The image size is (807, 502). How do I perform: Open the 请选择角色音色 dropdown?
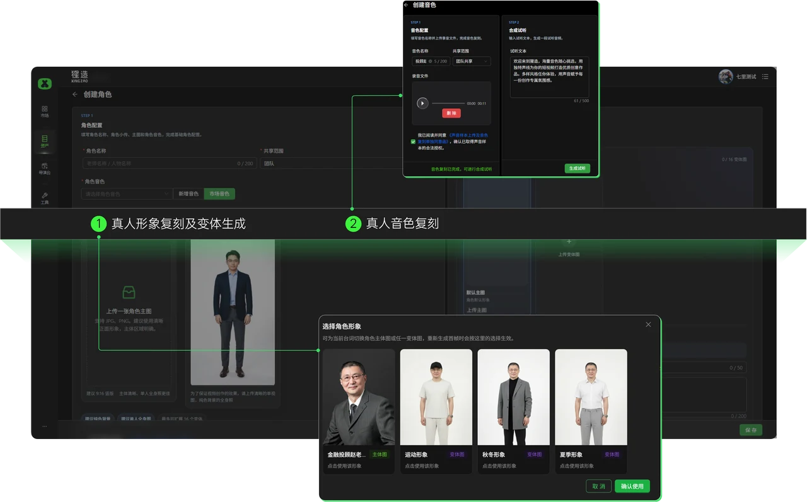127,194
